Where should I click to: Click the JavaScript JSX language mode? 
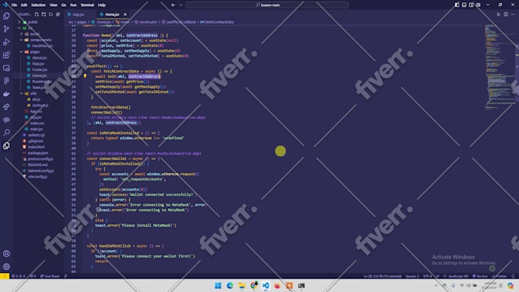(x=458, y=276)
